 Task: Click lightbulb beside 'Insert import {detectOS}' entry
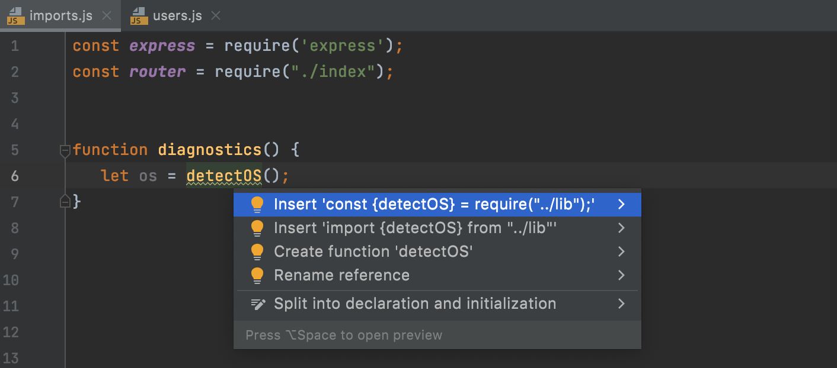[257, 228]
